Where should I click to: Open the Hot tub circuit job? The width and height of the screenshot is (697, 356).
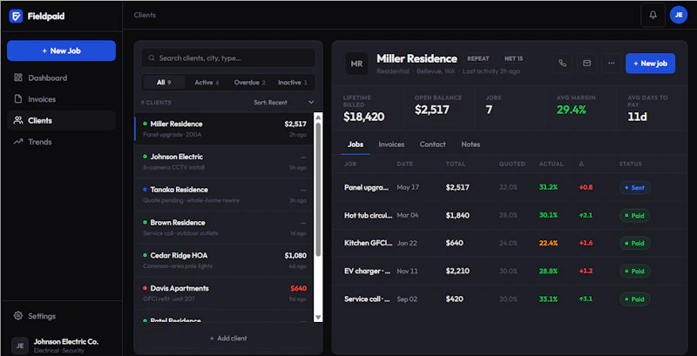[510, 215]
